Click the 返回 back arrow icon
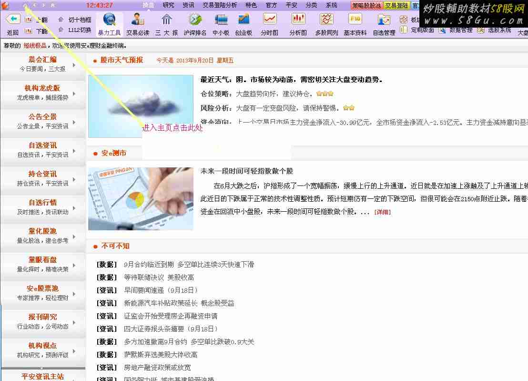The height and width of the screenshot is (381, 528). pos(13,19)
